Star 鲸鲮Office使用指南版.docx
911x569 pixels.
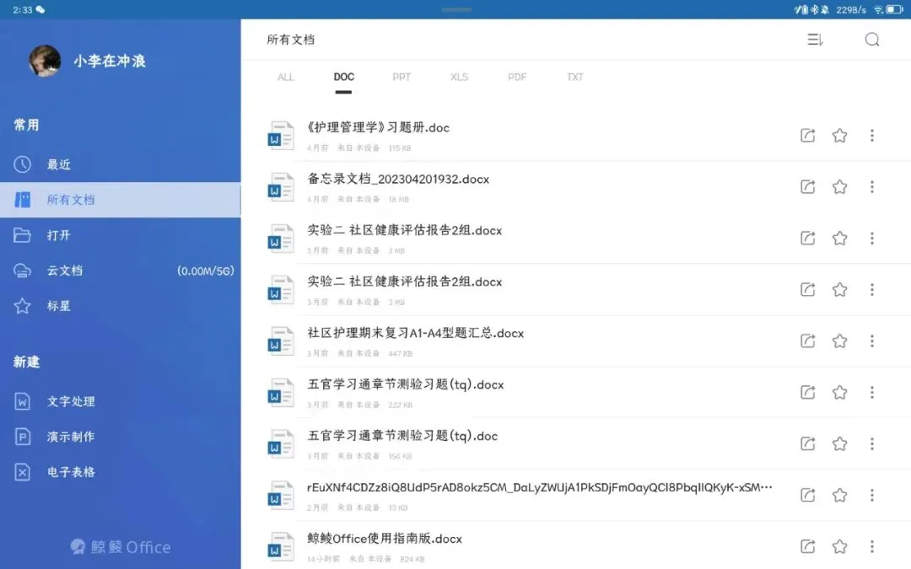click(839, 546)
